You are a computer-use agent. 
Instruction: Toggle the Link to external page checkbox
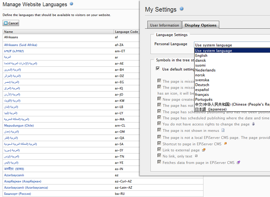(159, 150)
